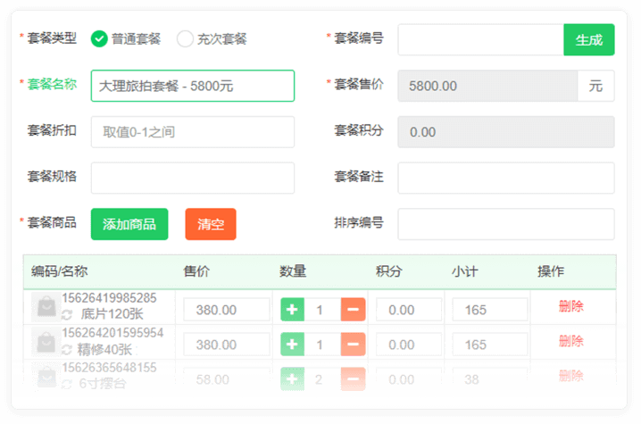
Task: Click the 售价 field of 精修40张
Action: point(227,345)
